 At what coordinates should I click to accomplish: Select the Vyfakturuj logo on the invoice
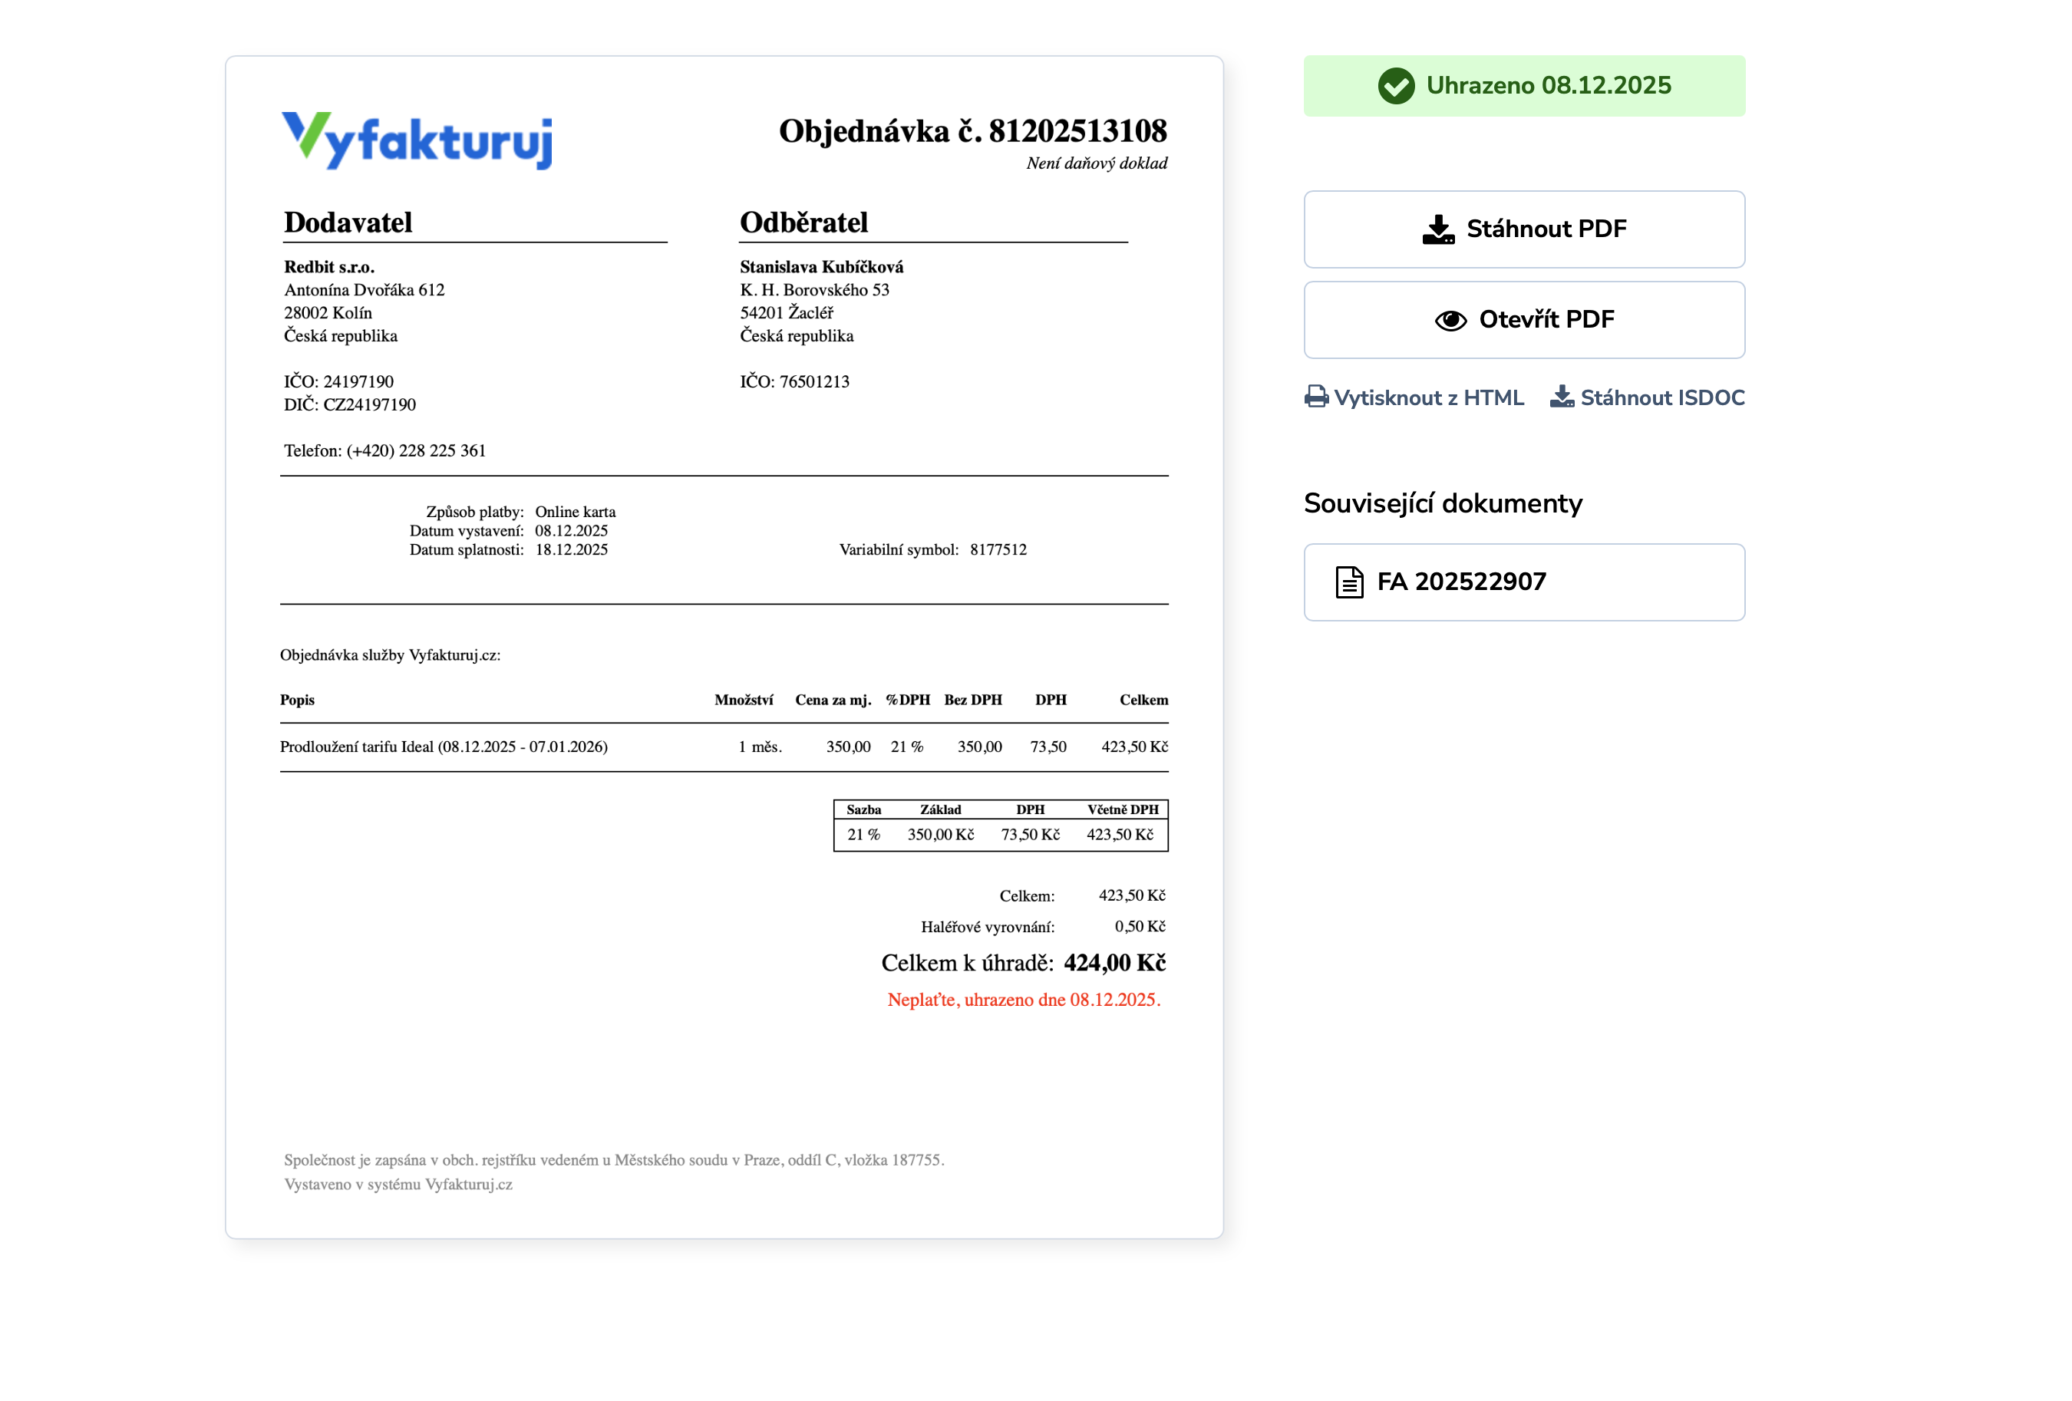[x=417, y=139]
